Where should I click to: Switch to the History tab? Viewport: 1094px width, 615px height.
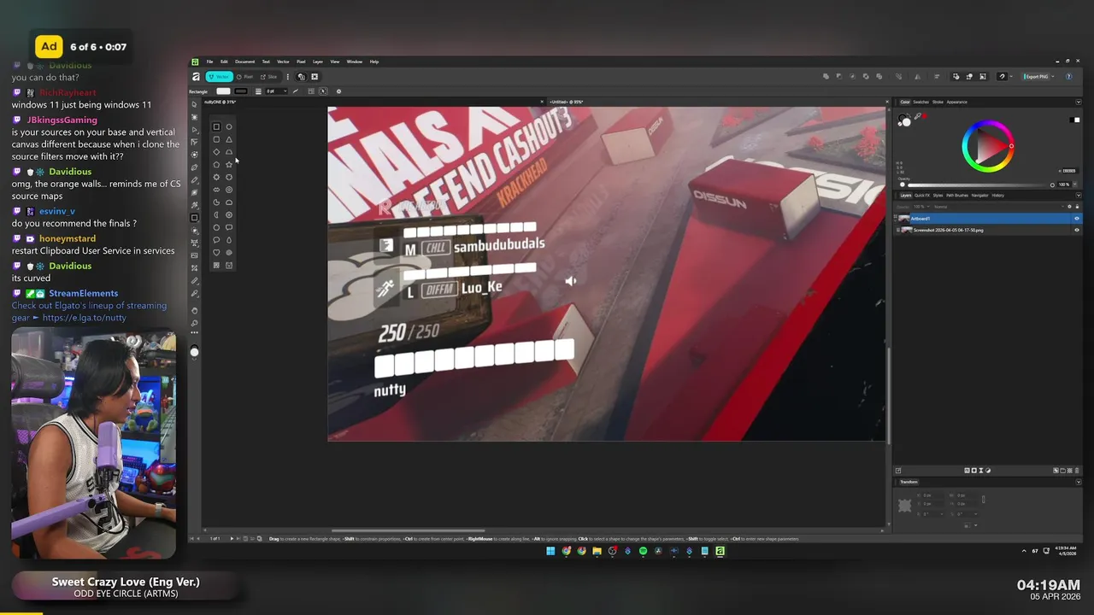point(997,196)
